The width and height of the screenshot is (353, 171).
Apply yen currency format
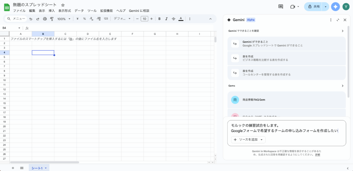pyautogui.click(x=78, y=19)
